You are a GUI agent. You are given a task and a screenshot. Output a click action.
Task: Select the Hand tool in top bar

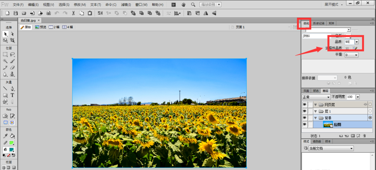[x=183, y=5]
